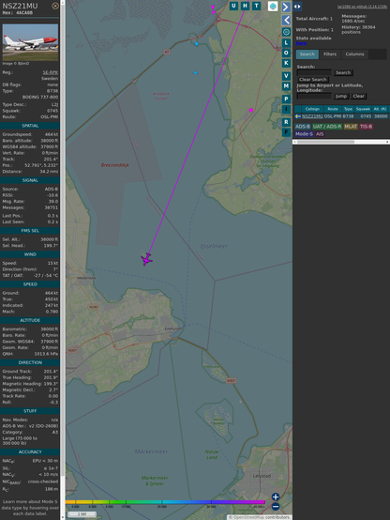Focus the Search text field

coord(314,72)
